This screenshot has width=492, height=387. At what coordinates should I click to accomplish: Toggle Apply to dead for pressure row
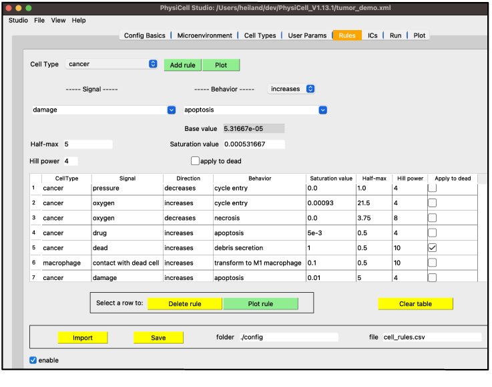[x=433, y=188]
